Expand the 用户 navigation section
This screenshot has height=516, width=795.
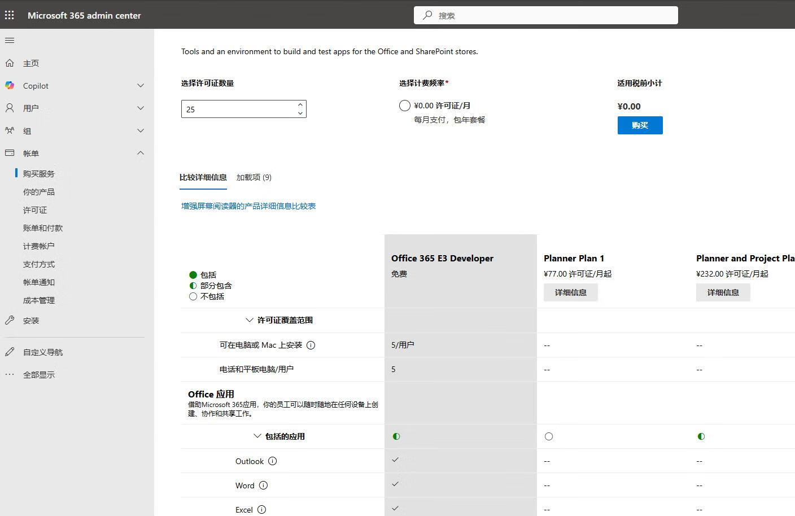(141, 108)
